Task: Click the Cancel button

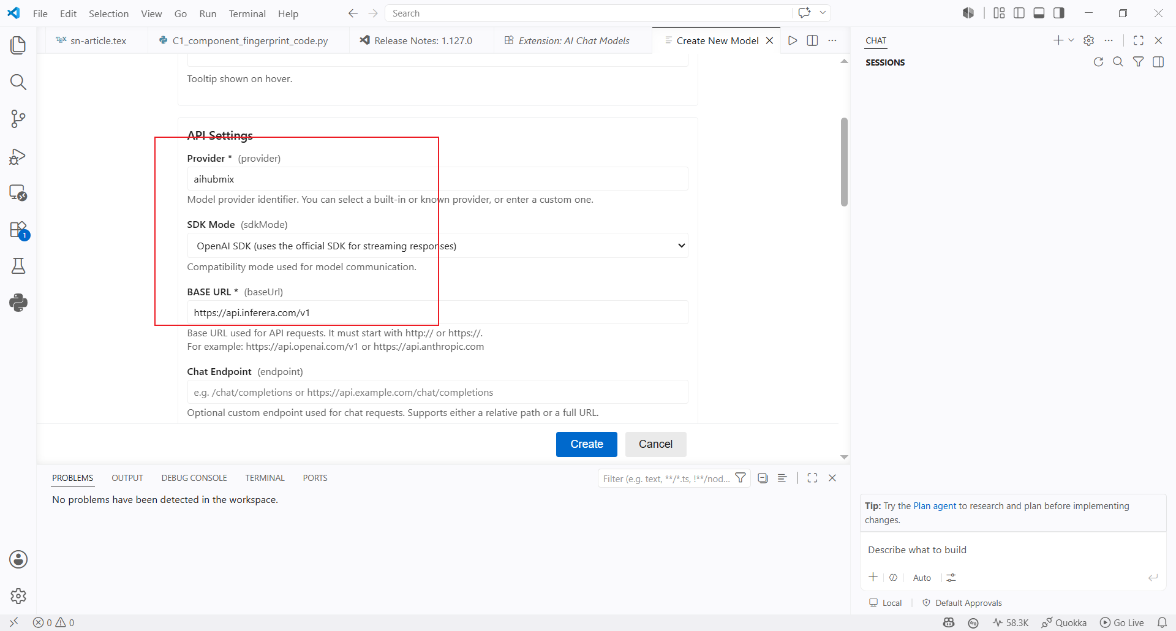Action: click(655, 444)
